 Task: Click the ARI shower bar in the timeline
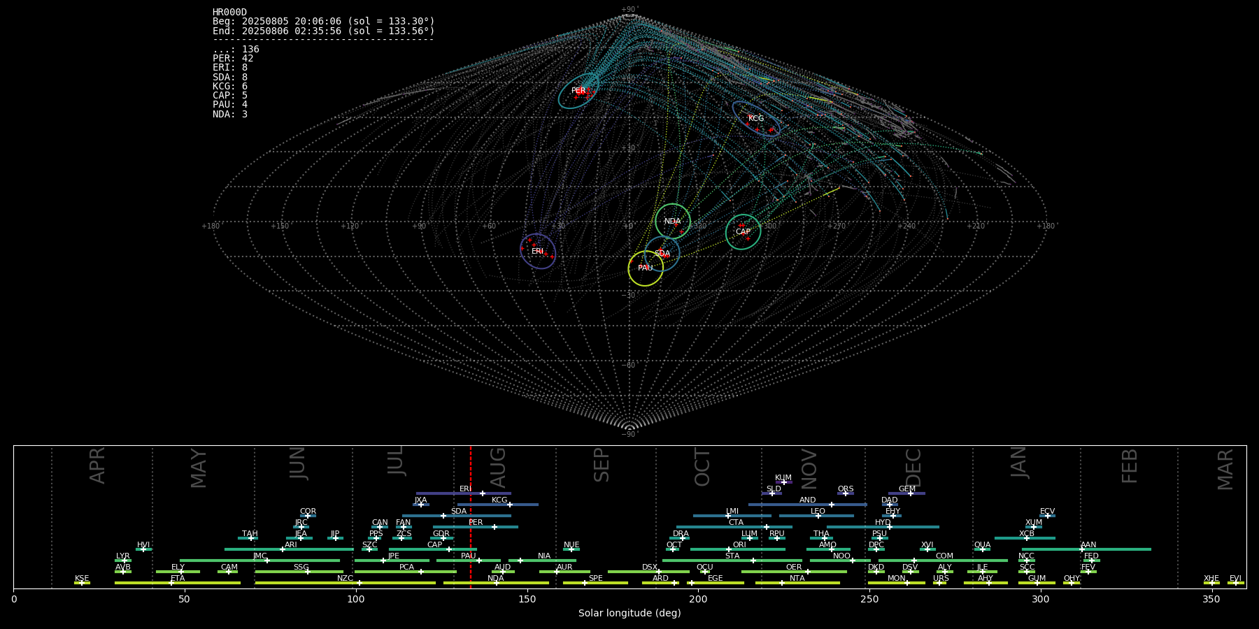tap(289, 549)
